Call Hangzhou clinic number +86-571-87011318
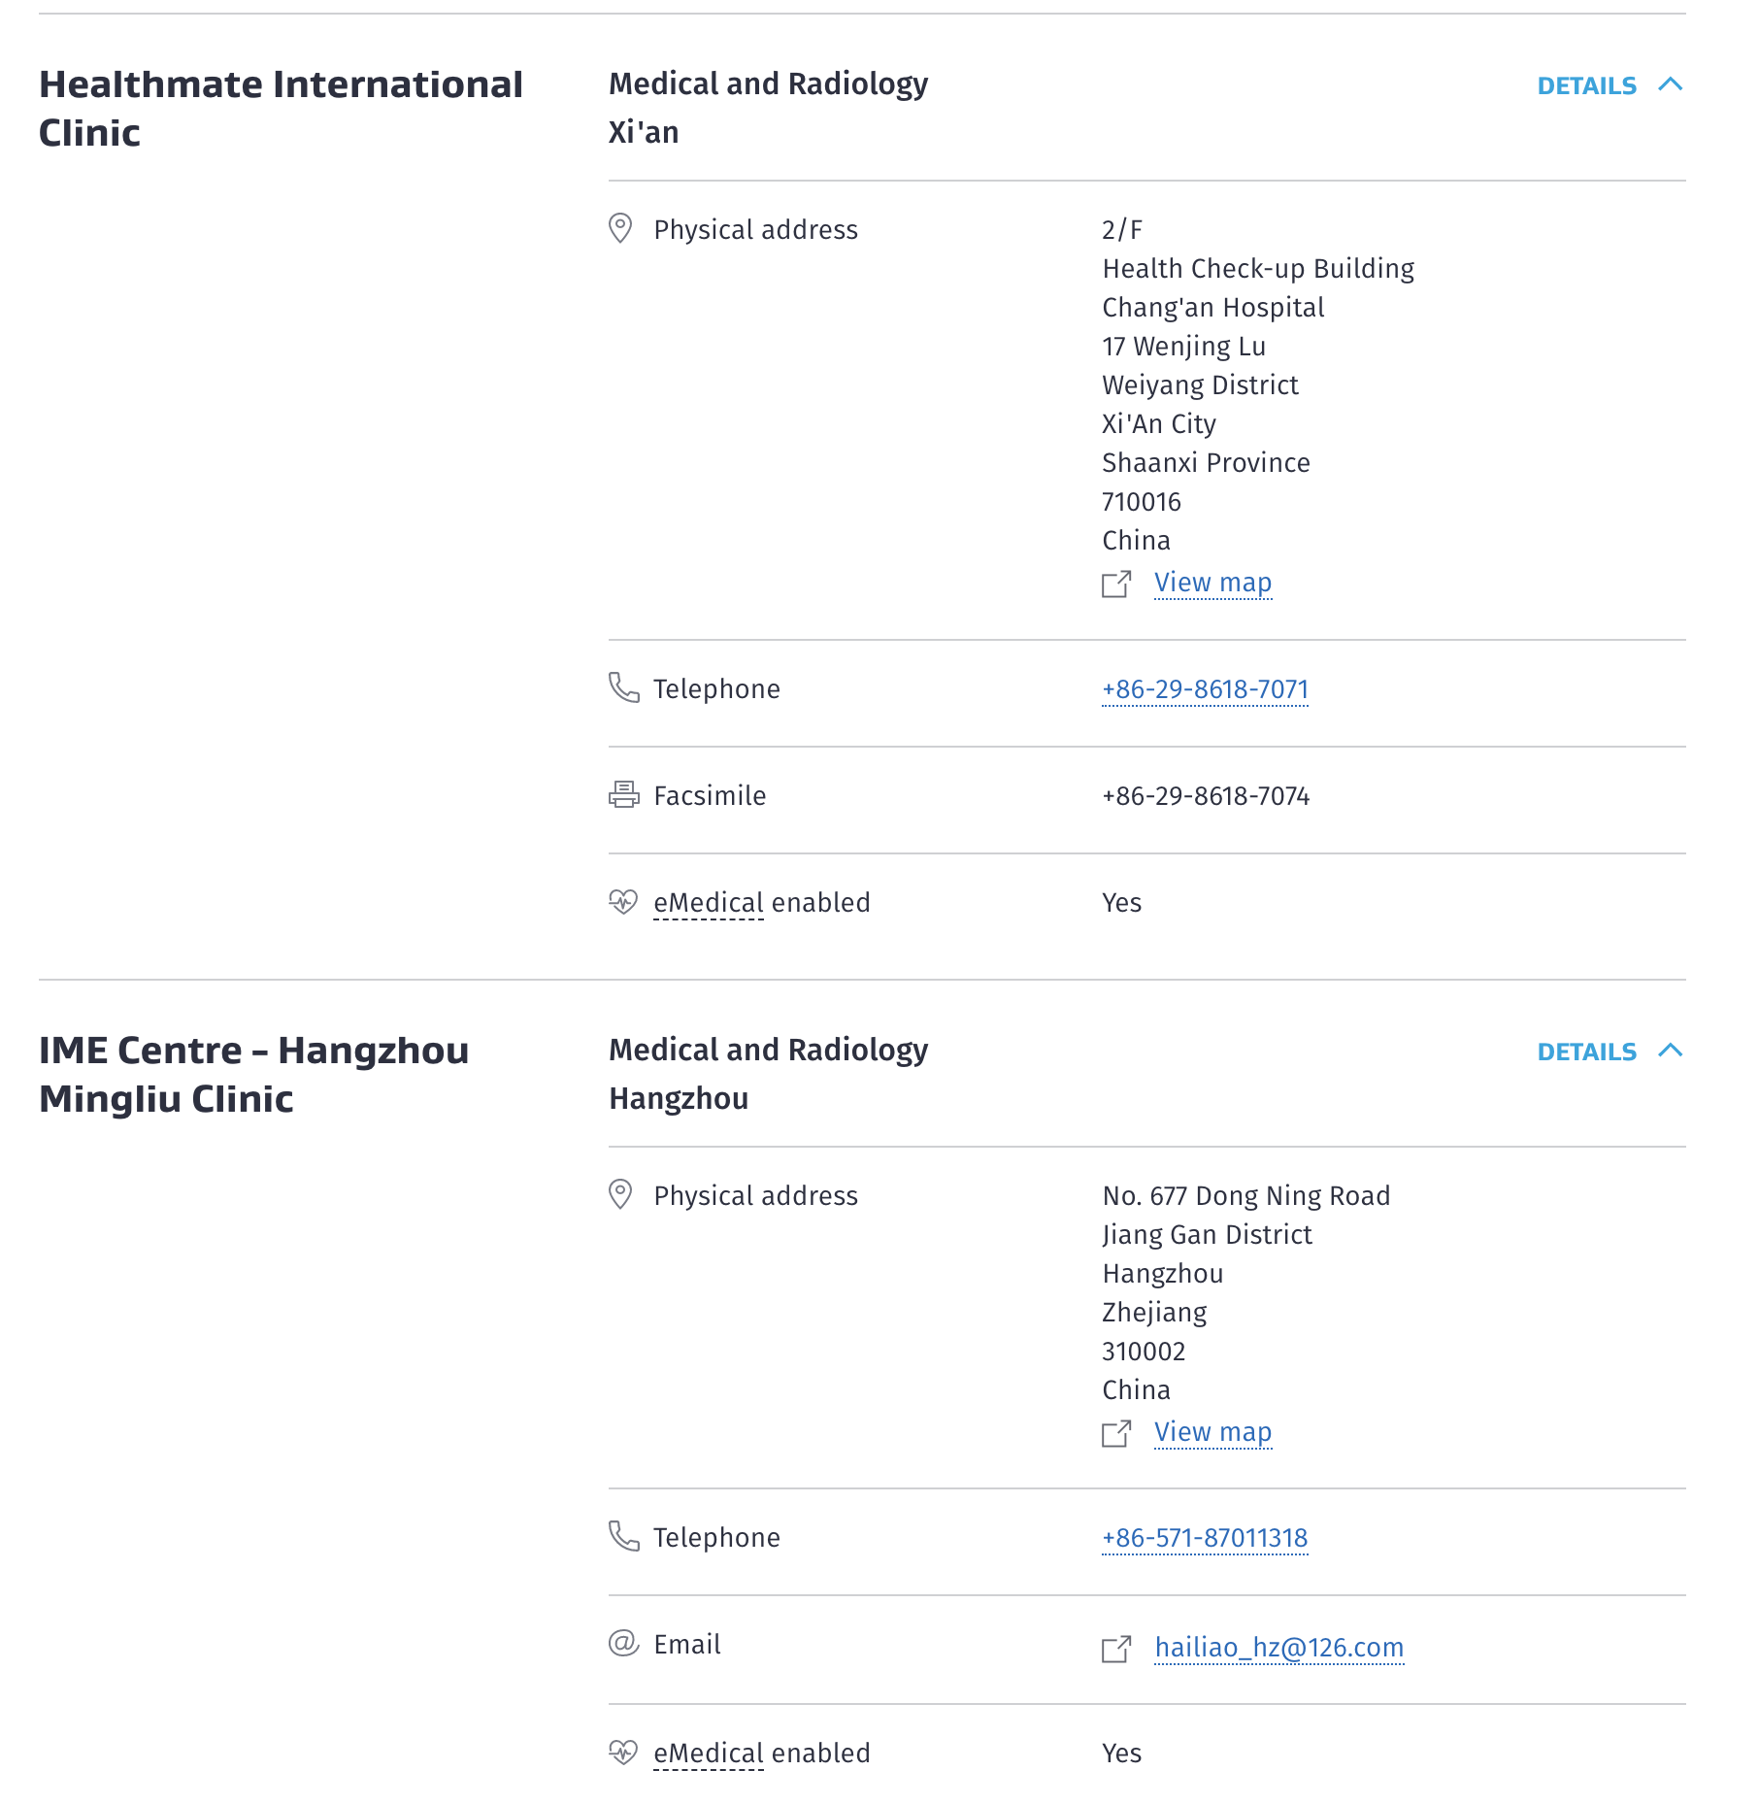Screen dimensions: 1759x1804 tap(1205, 1538)
